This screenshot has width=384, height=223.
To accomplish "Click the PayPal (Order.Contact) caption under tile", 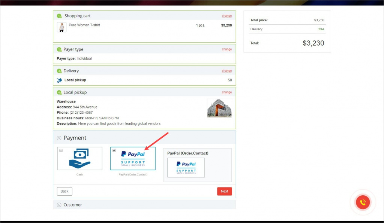I will 133,175.
